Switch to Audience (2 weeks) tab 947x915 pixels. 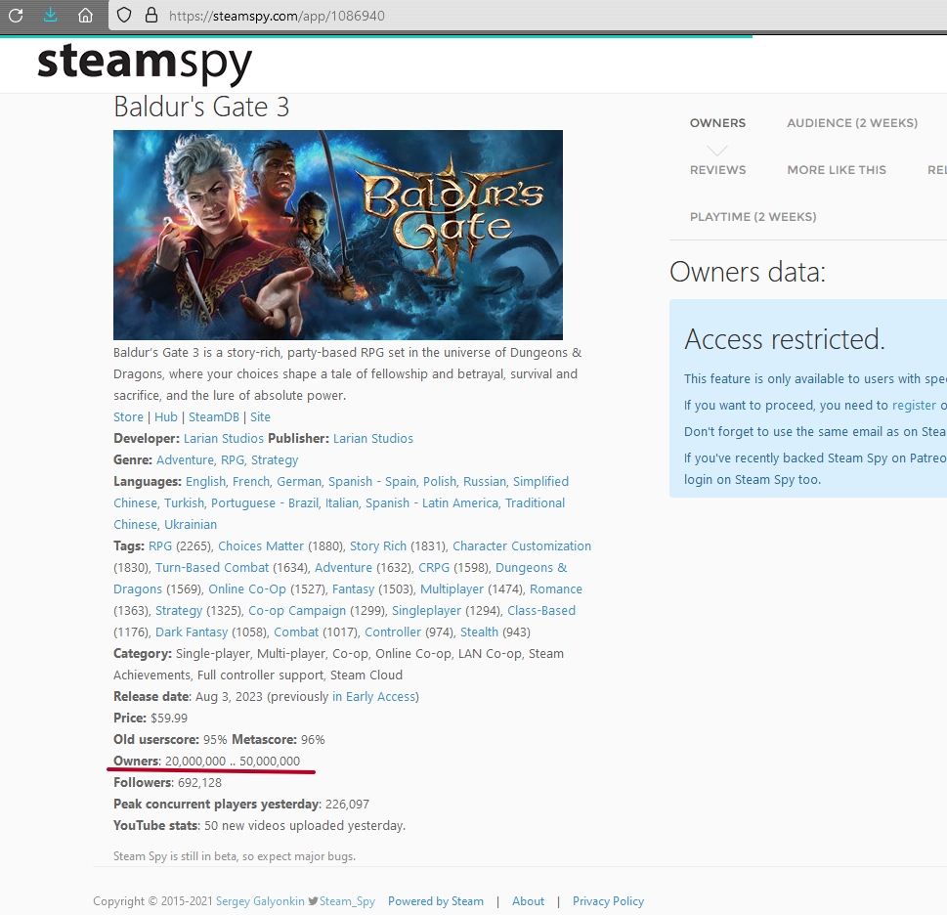(x=852, y=123)
